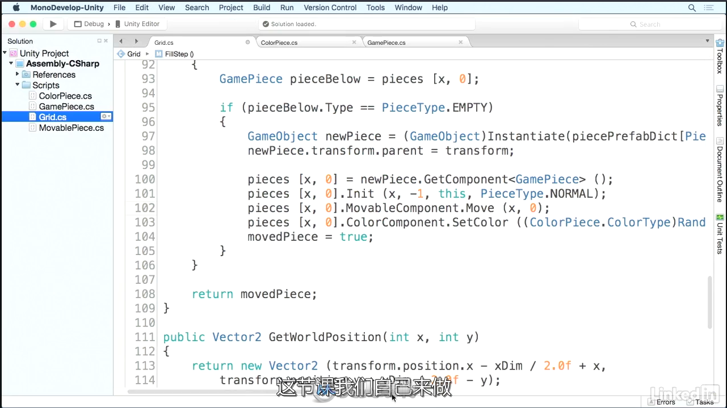
Task: Open the Search menu
Action: click(x=197, y=7)
